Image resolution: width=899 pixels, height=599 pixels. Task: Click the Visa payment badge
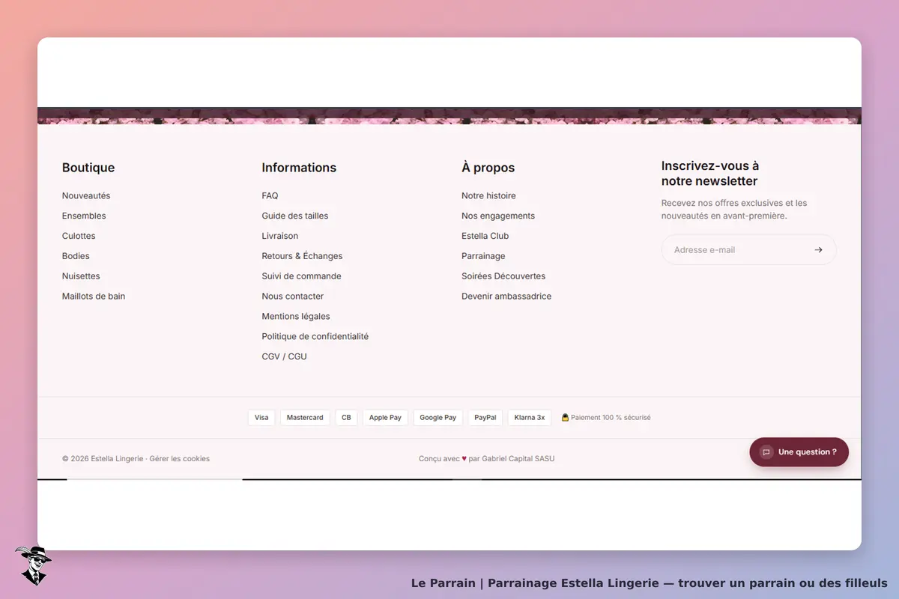click(x=261, y=418)
